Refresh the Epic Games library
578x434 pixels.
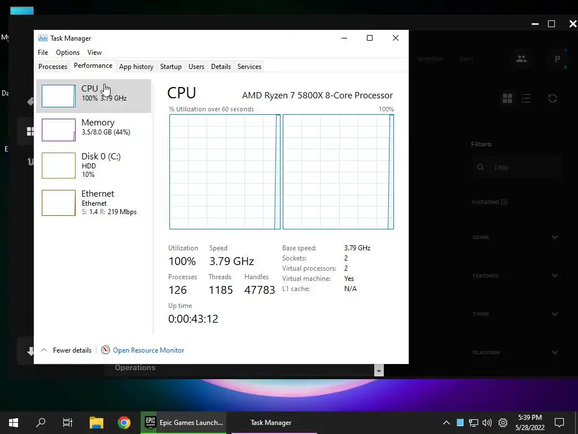tap(552, 98)
